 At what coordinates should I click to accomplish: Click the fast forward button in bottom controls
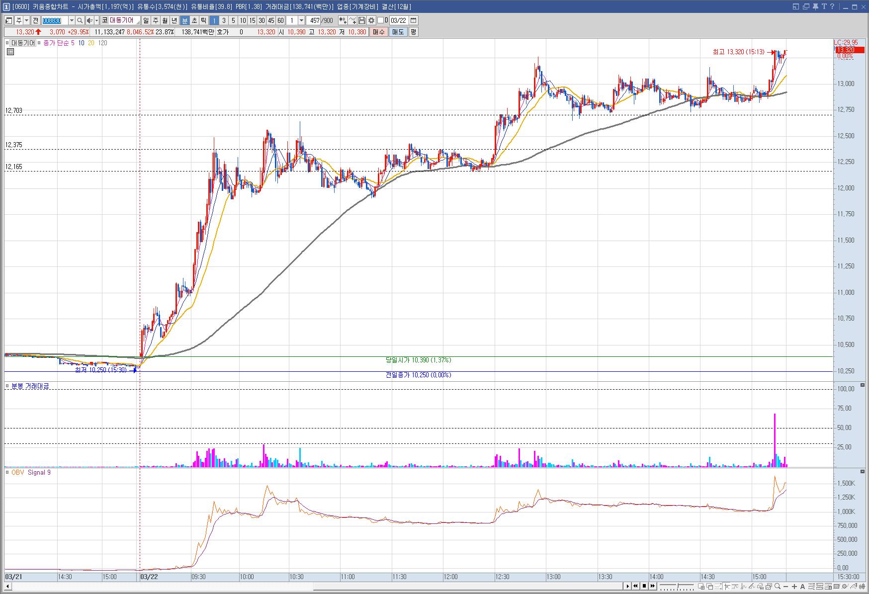(653, 586)
